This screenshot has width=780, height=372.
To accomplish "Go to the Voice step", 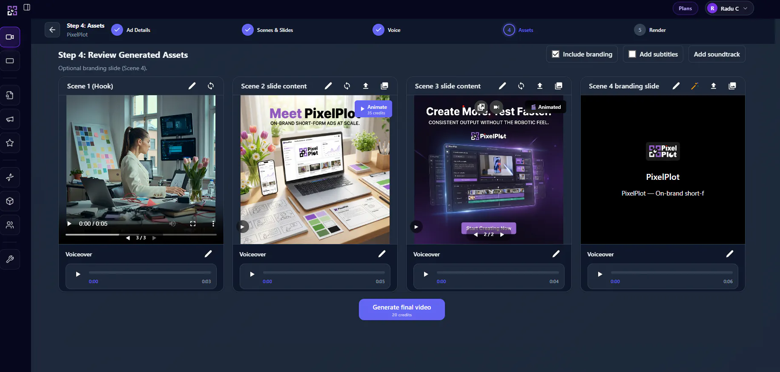I will (x=387, y=30).
